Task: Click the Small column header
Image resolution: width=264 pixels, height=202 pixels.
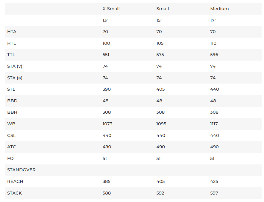Action: click(163, 9)
